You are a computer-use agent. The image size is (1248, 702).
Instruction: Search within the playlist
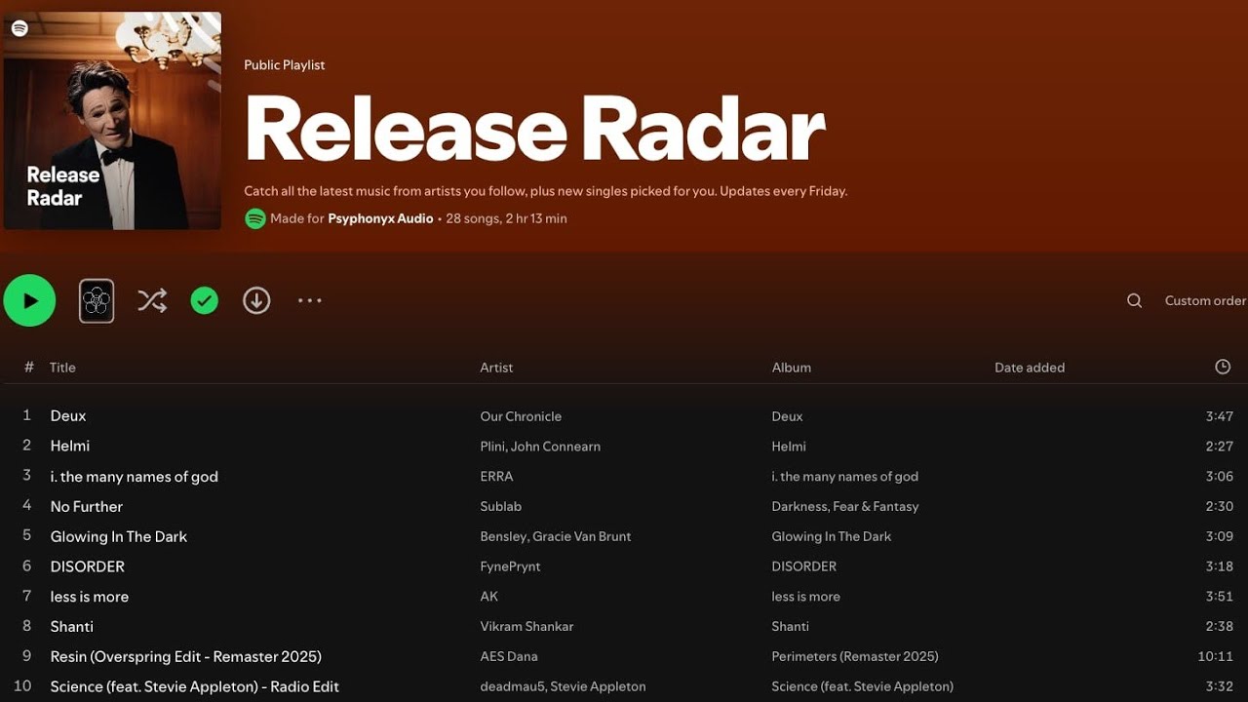pyautogui.click(x=1134, y=300)
